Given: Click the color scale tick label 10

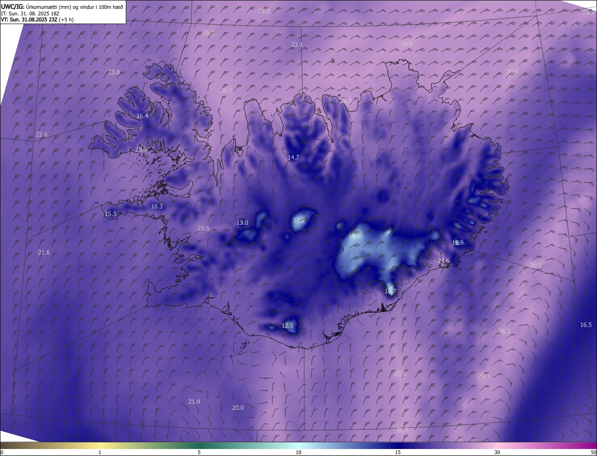Looking at the screenshot, I should click(x=298, y=452).
